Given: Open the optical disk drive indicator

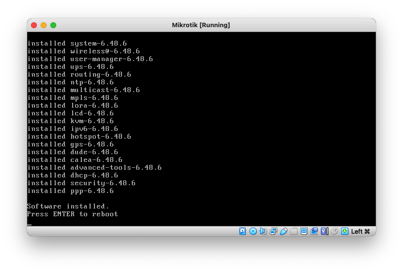Looking at the screenshot, I should (253, 231).
